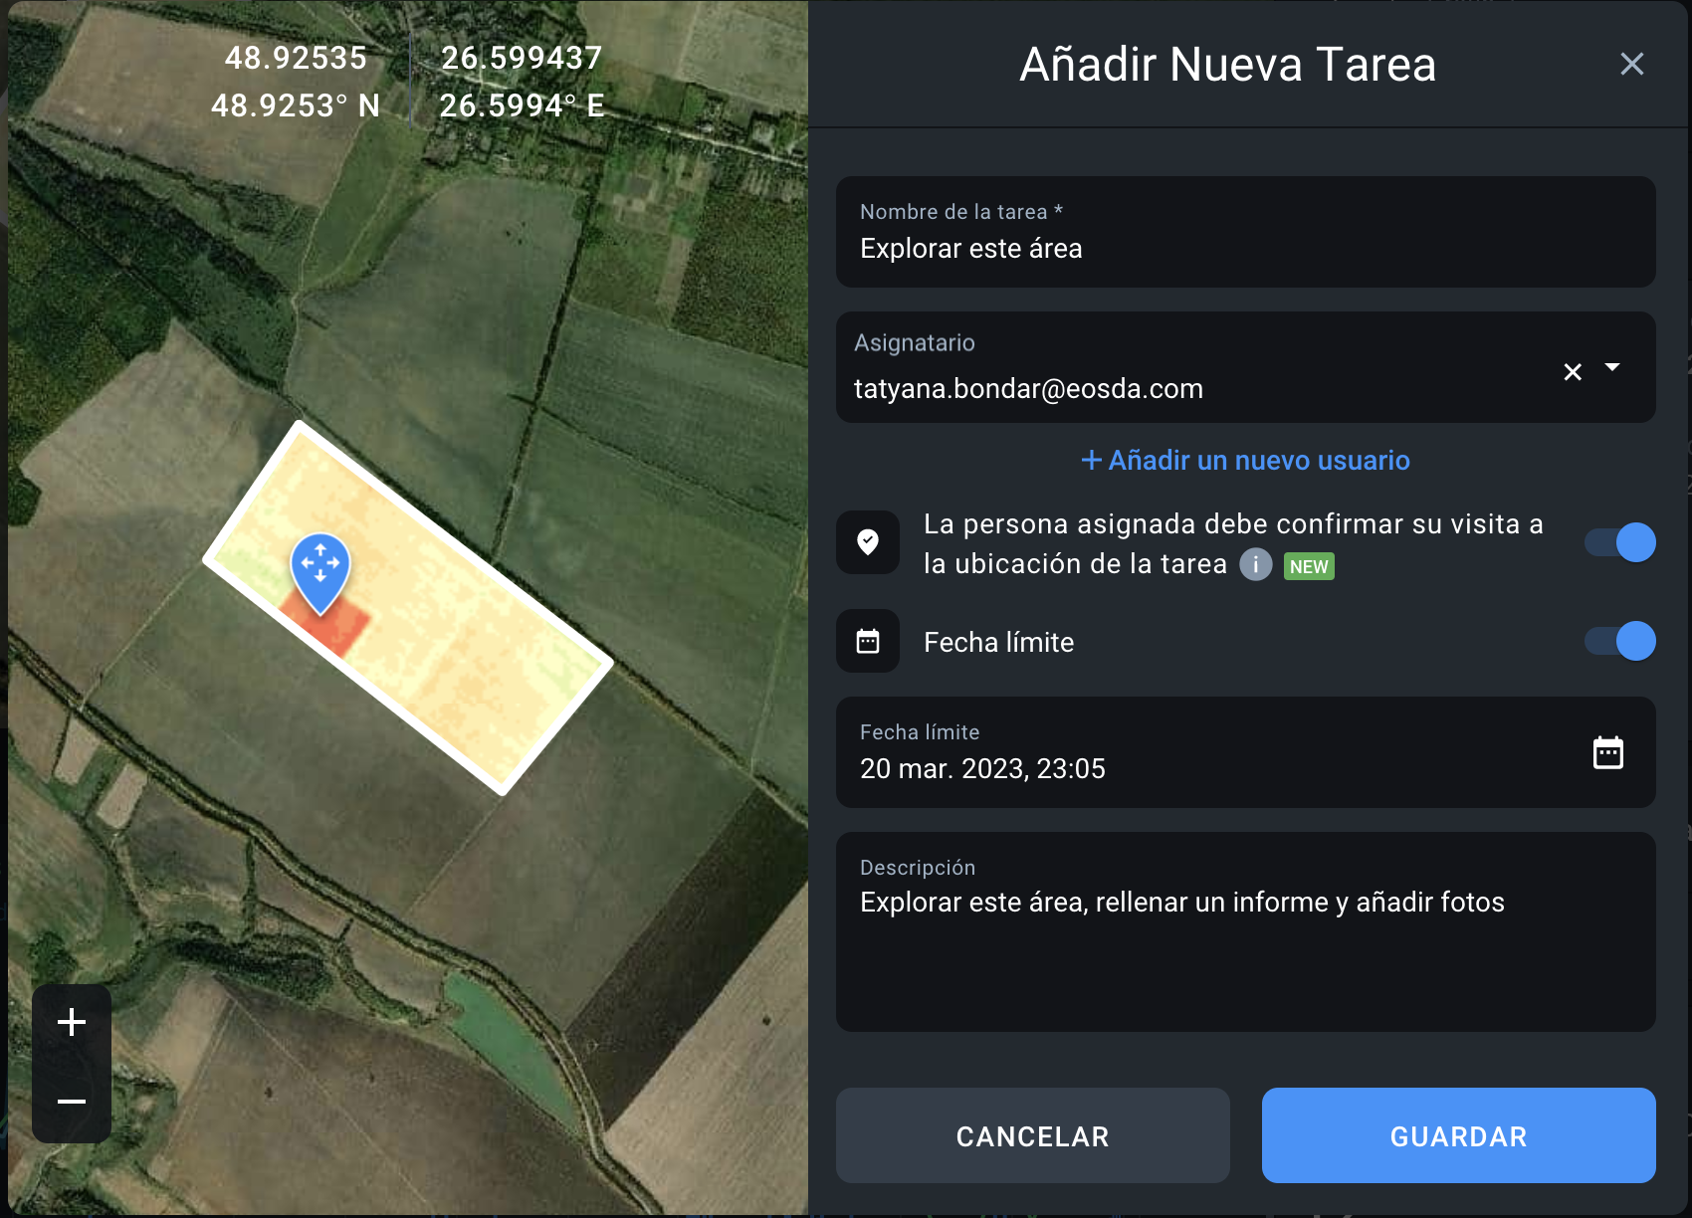This screenshot has width=1692, height=1218.
Task: Click the blue location pin marker on map
Action: pos(320,567)
